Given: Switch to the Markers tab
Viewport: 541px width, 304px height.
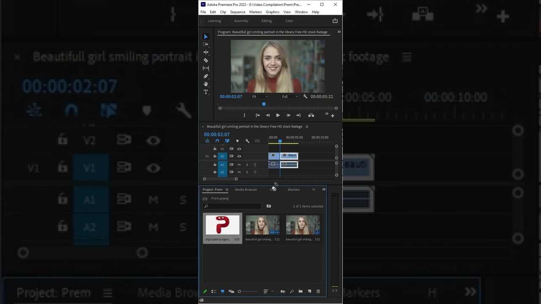Looking at the screenshot, I should [x=294, y=190].
